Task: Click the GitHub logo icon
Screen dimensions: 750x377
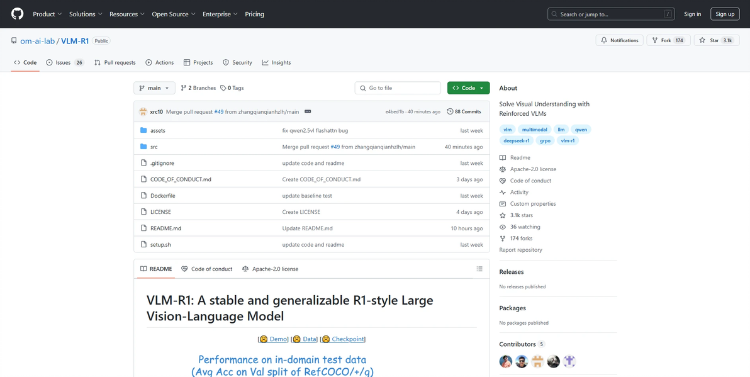Action: pyautogui.click(x=17, y=14)
